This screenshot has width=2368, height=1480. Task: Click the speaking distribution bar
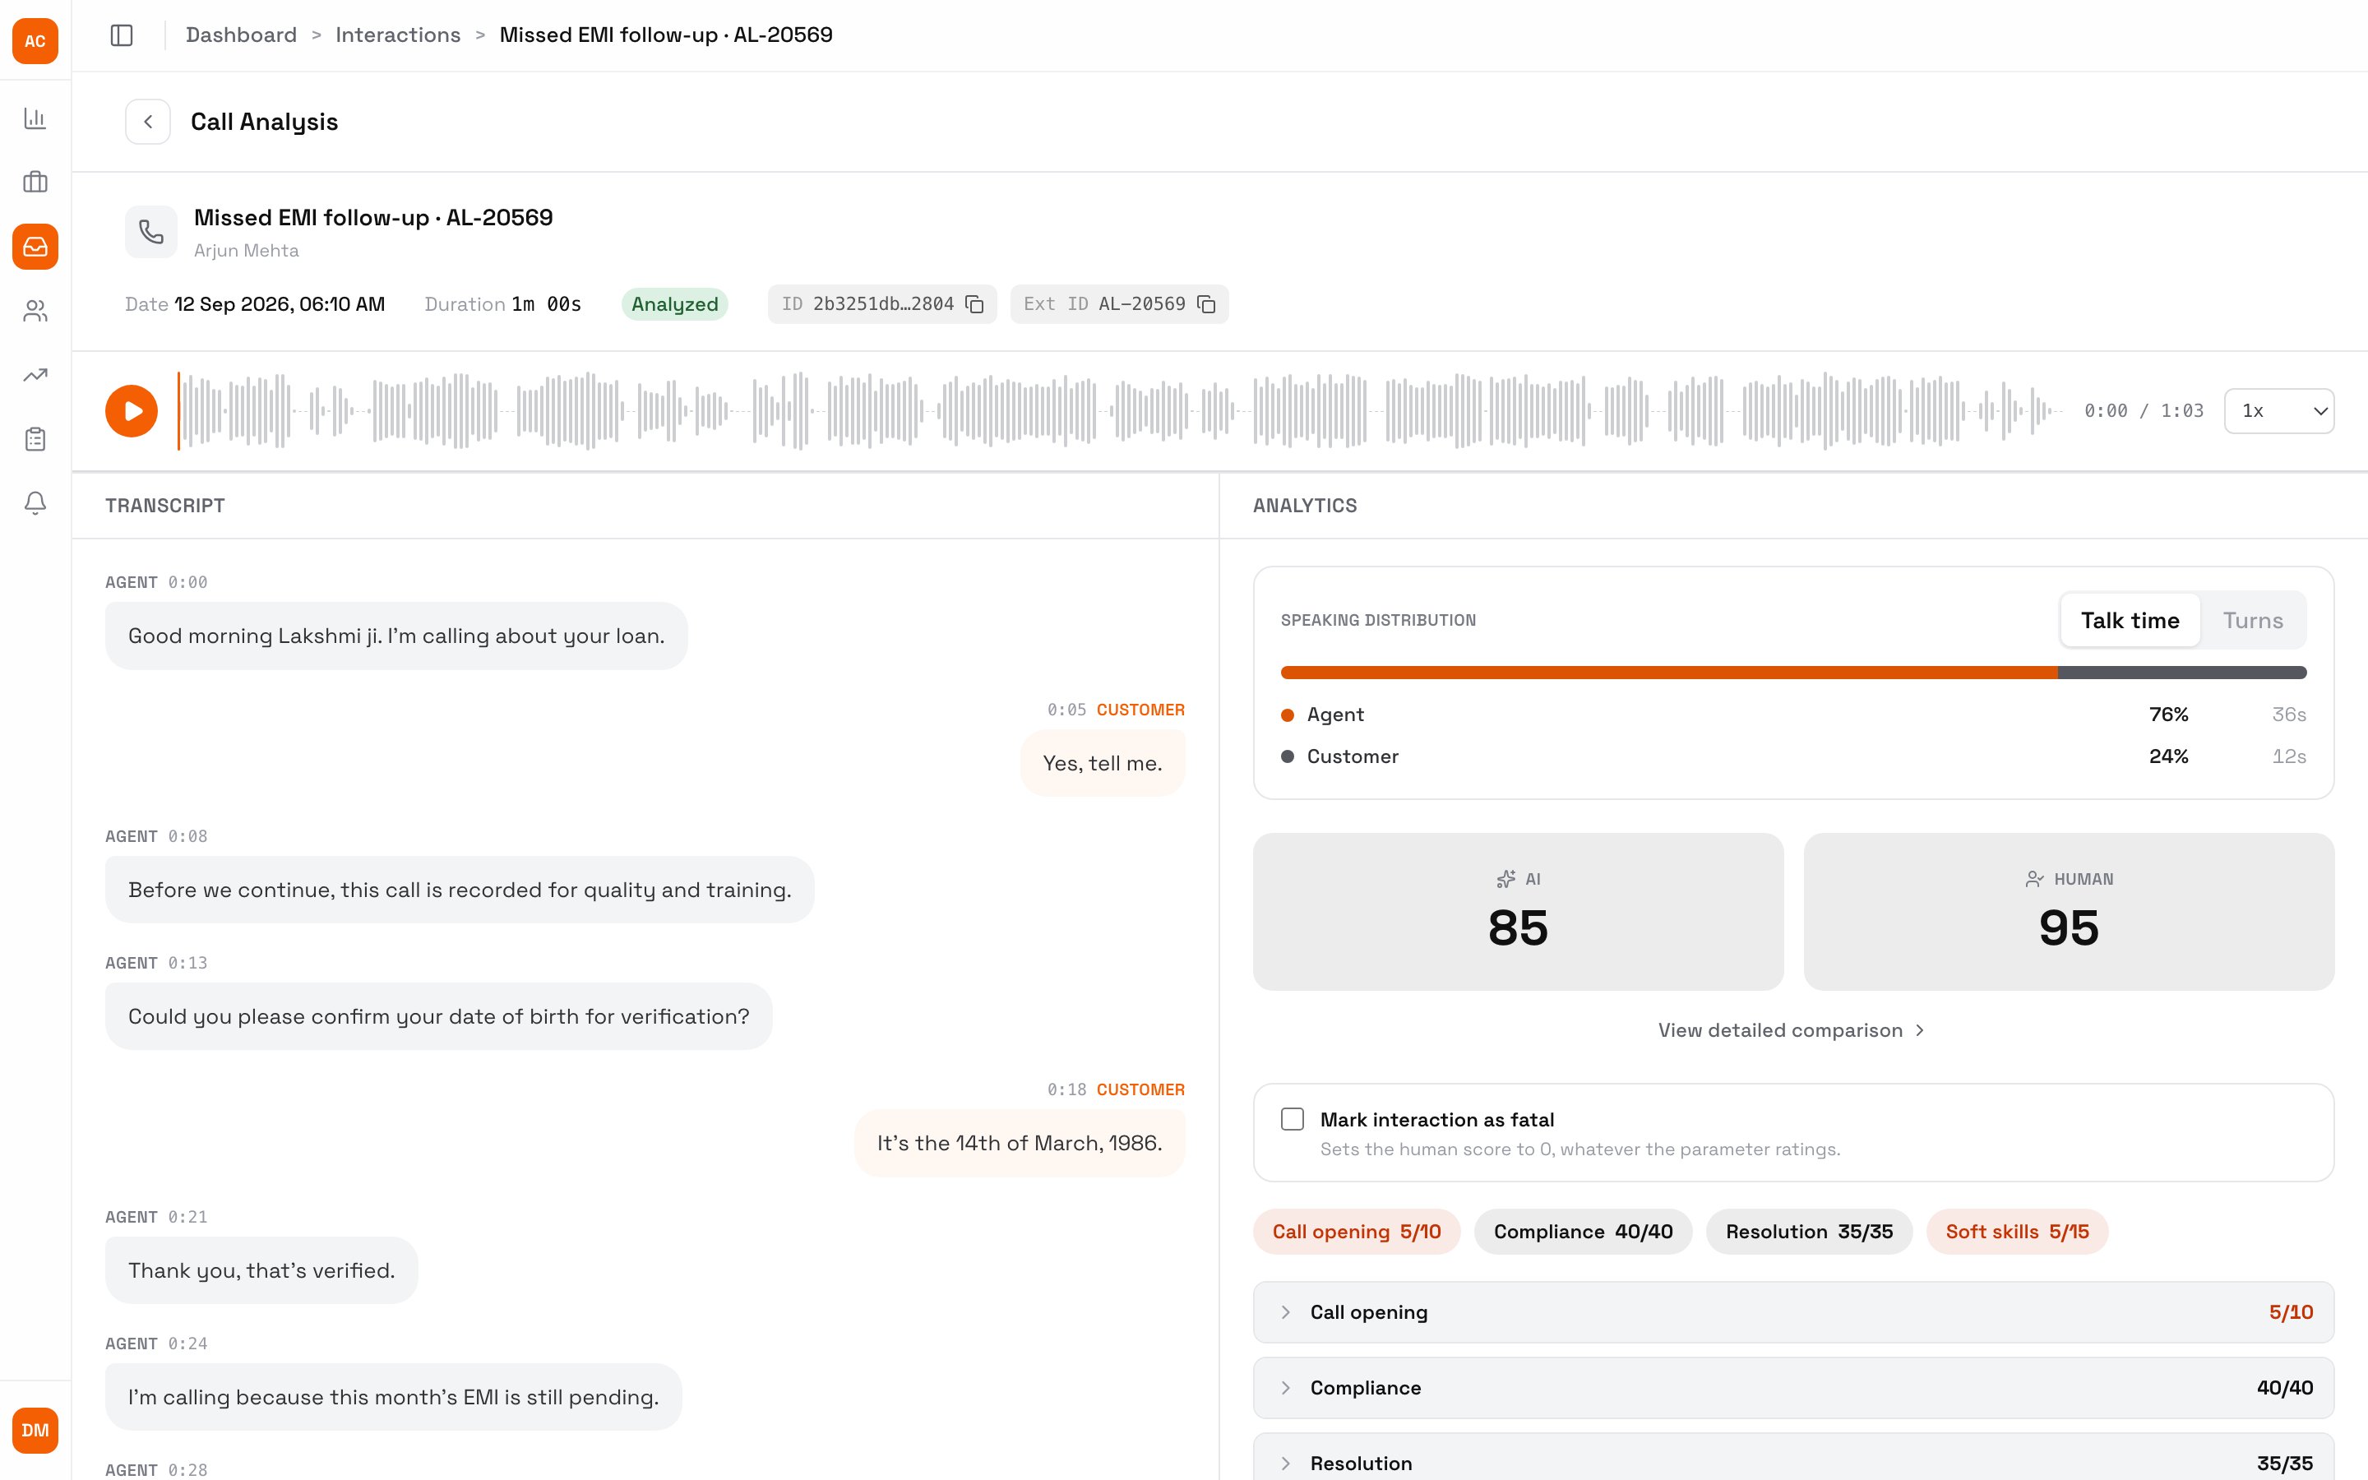(1793, 673)
